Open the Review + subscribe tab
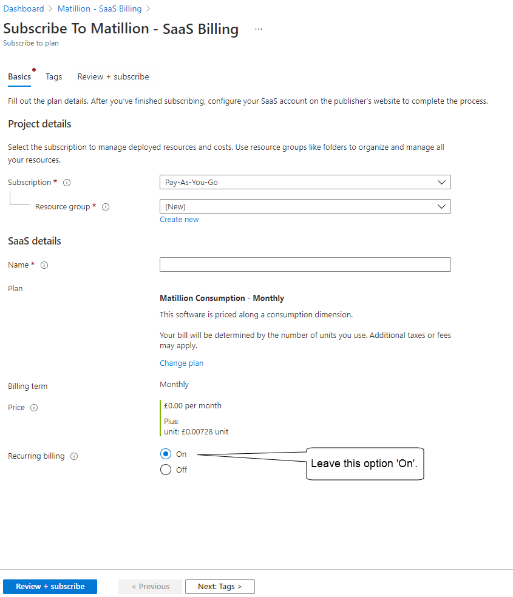This screenshot has width=513, height=597. (113, 76)
